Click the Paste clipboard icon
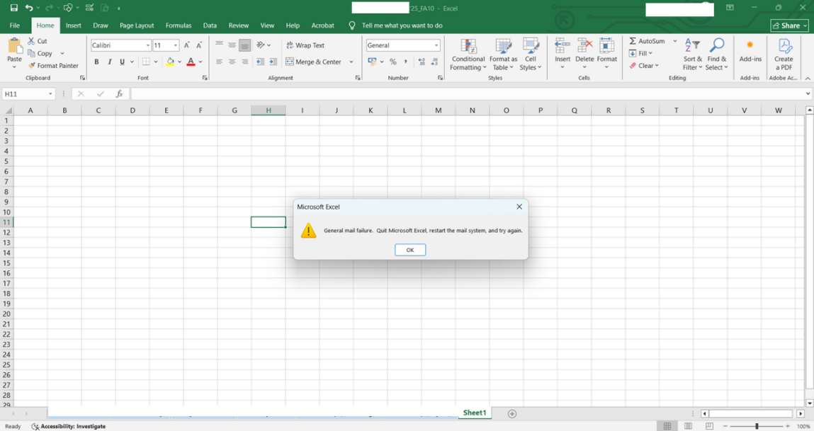The width and height of the screenshot is (814, 431). (15, 46)
